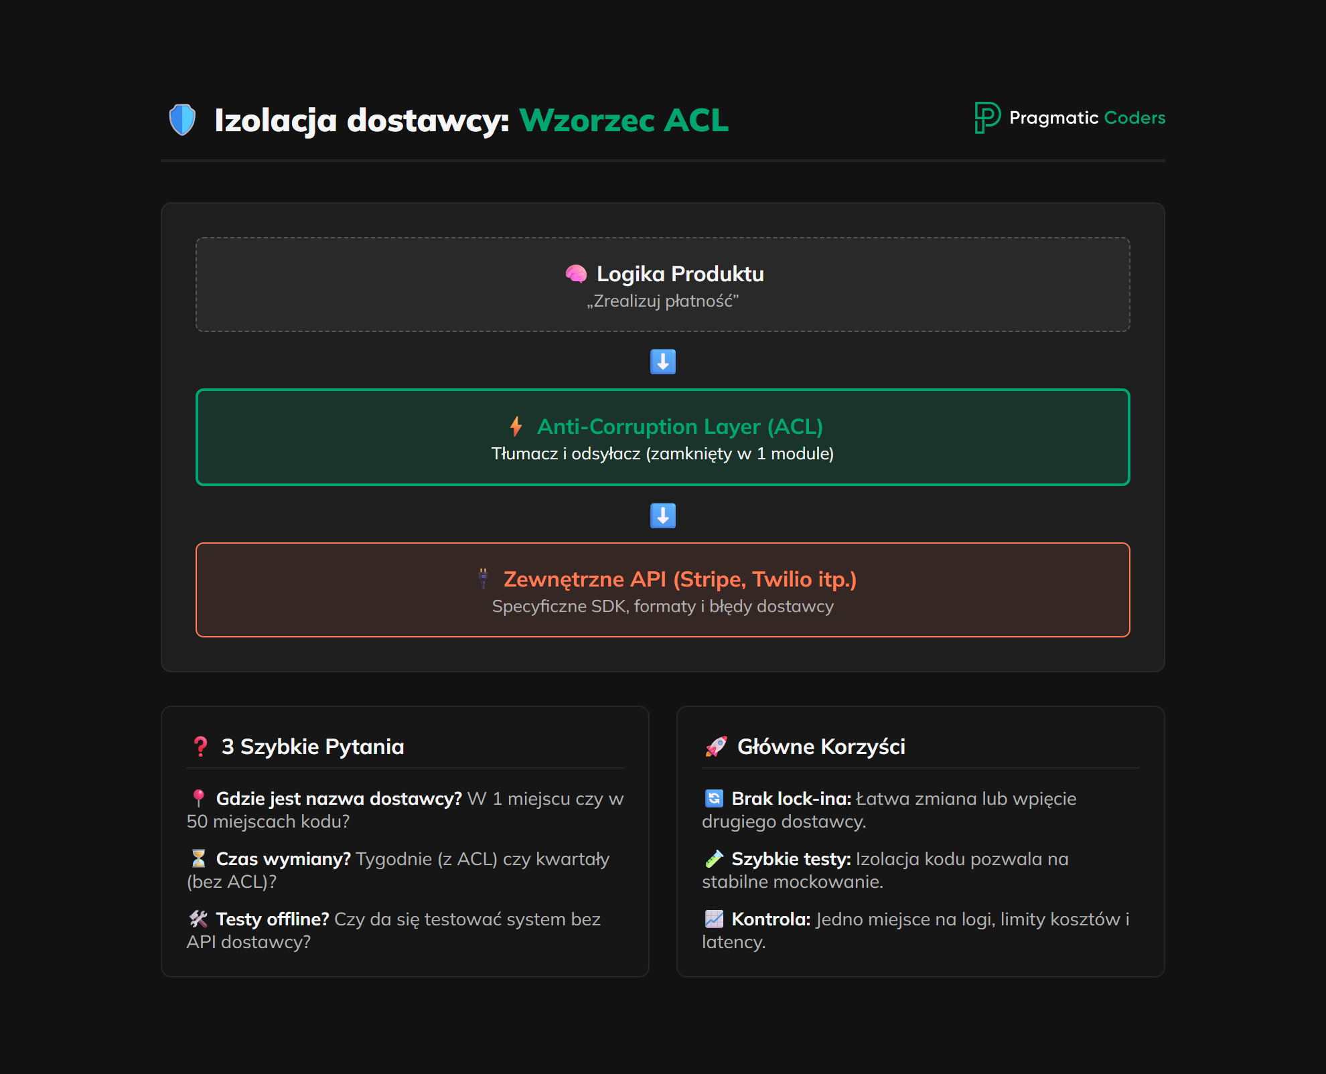This screenshot has width=1326, height=1074.
Task: Click the quote '„Zrealizuj płatność”'
Action: coord(663,301)
